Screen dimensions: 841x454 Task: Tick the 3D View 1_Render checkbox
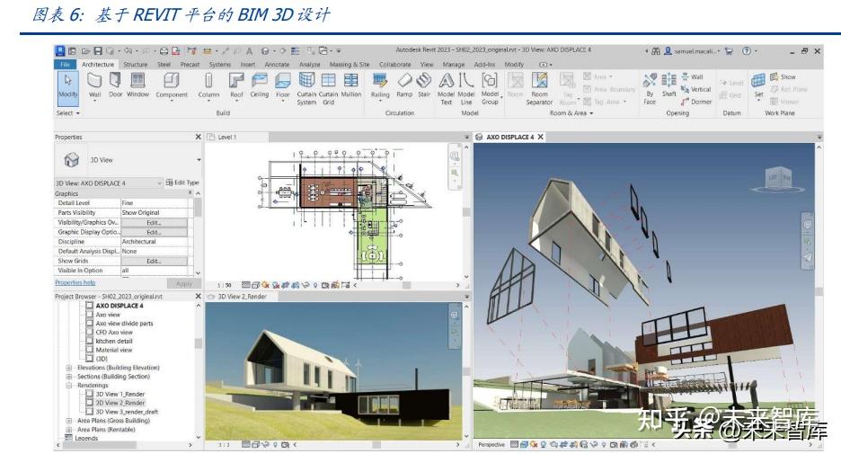click(x=90, y=394)
